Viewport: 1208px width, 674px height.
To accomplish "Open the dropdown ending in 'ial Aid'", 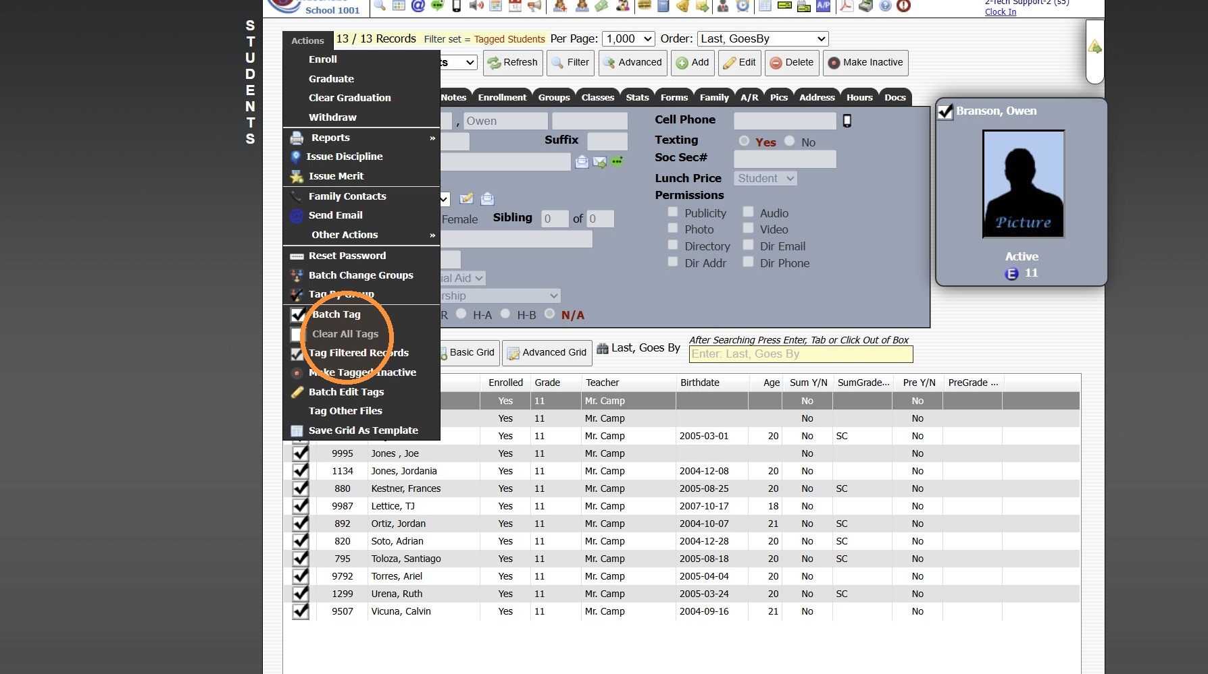I will click(x=463, y=278).
